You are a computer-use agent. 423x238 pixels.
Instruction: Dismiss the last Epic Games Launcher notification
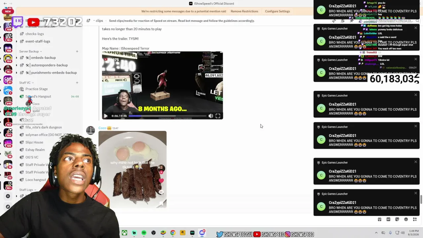(x=416, y=193)
